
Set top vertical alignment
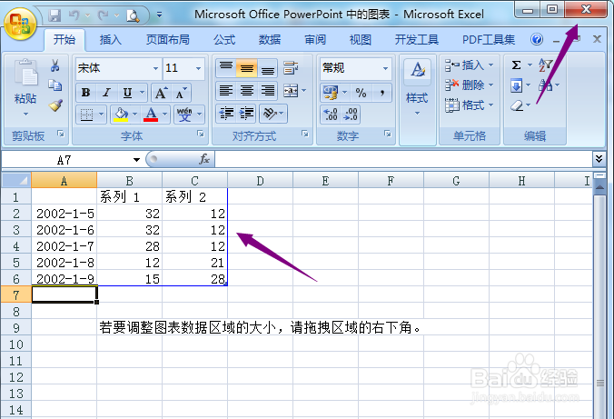coord(226,68)
